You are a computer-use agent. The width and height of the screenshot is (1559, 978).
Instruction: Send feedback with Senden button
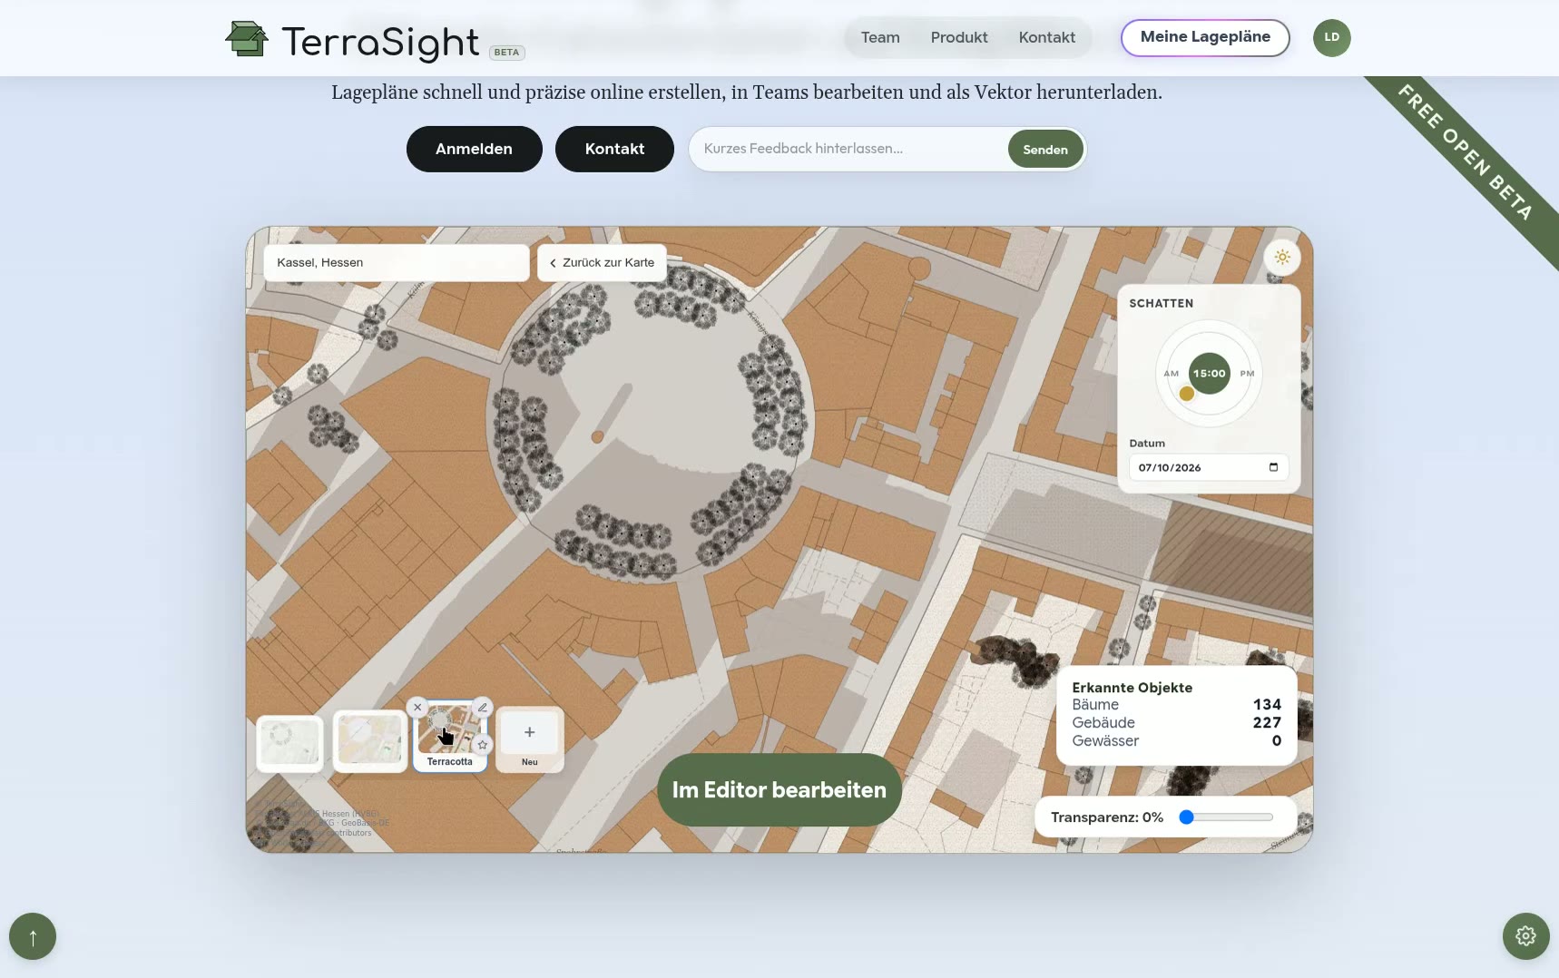1045,150
